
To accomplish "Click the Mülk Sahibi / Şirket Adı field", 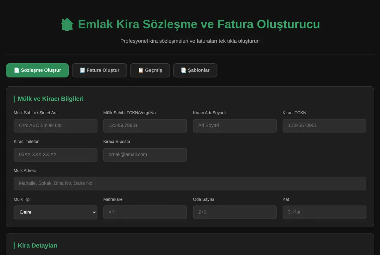I will (x=55, y=126).
